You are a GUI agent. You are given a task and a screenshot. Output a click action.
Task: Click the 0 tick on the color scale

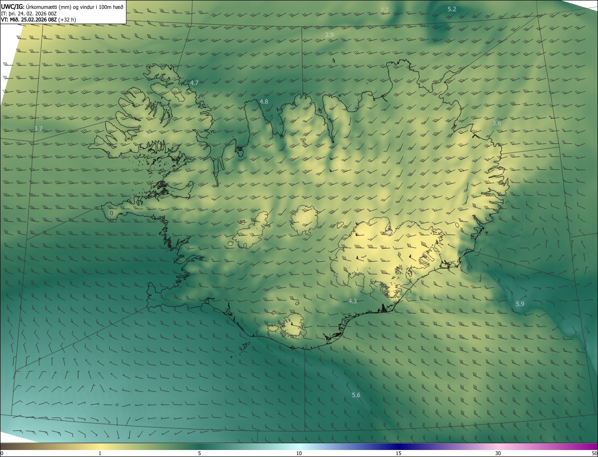pyautogui.click(x=2, y=453)
